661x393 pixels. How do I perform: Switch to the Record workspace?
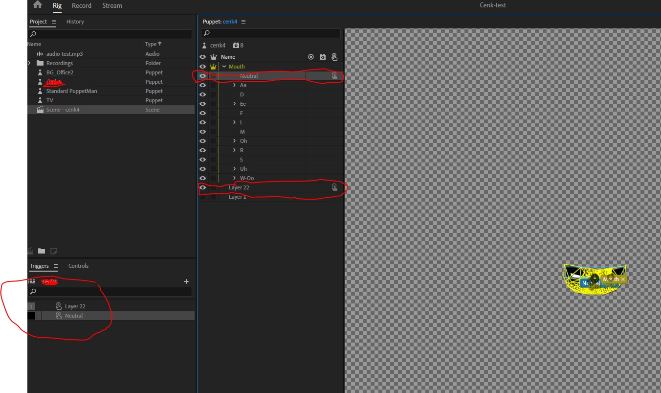click(82, 5)
